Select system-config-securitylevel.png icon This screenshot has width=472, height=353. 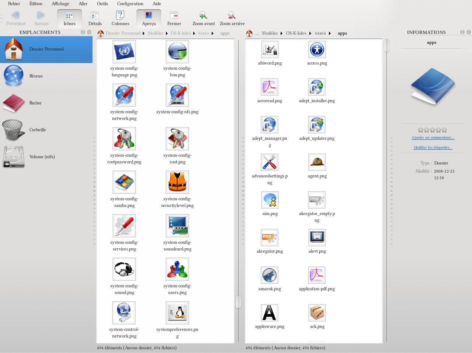(x=177, y=182)
